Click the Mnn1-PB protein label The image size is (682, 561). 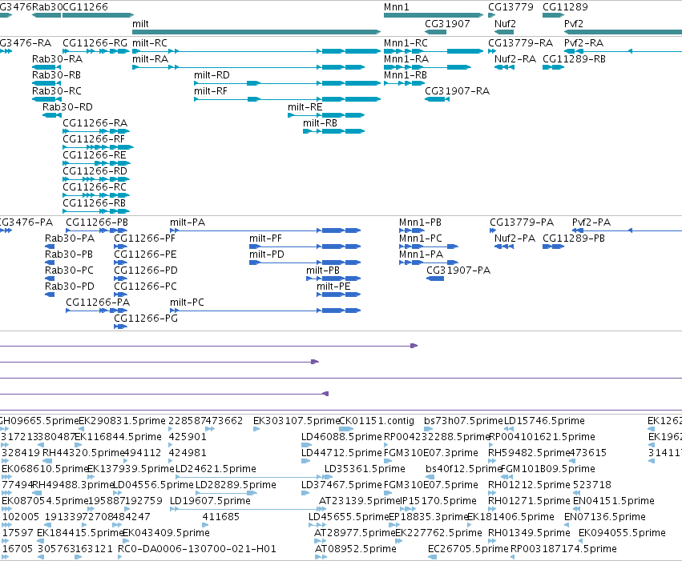tap(420, 222)
